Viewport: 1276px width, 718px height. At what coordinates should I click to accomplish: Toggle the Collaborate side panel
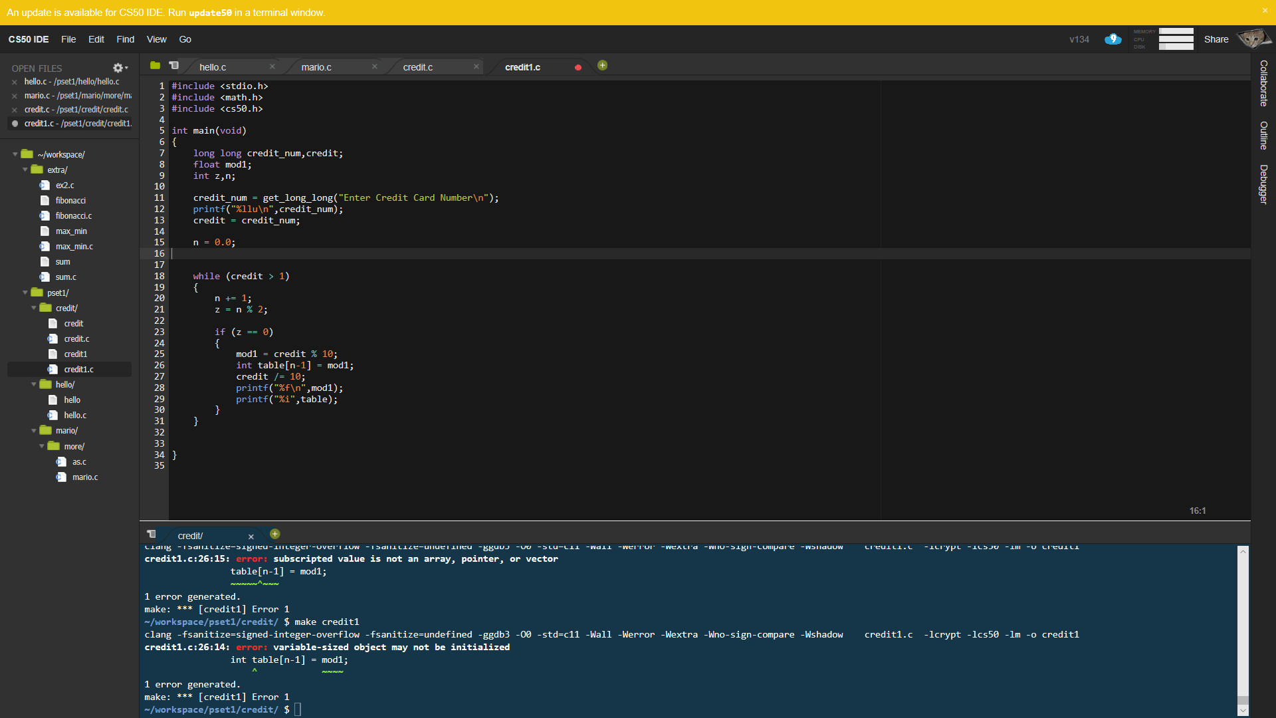coord(1263,83)
